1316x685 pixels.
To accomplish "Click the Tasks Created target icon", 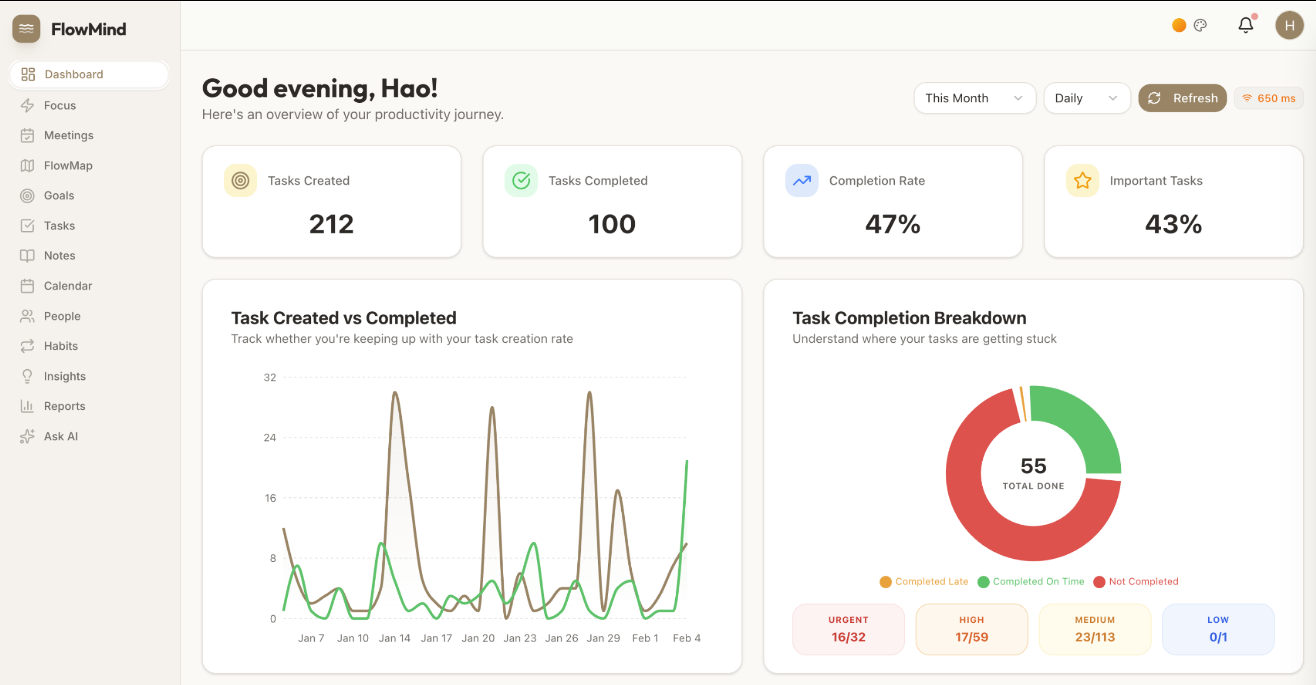I will coord(240,181).
